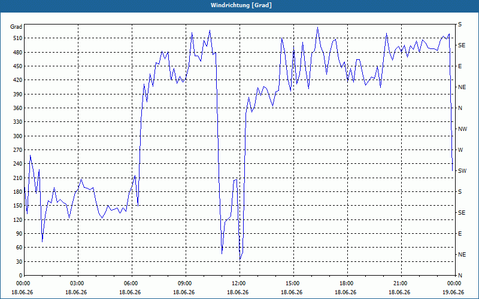The image size is (479, 299).
Task: Click the 420 y-axis value
Action: click(x=17, y=80)
